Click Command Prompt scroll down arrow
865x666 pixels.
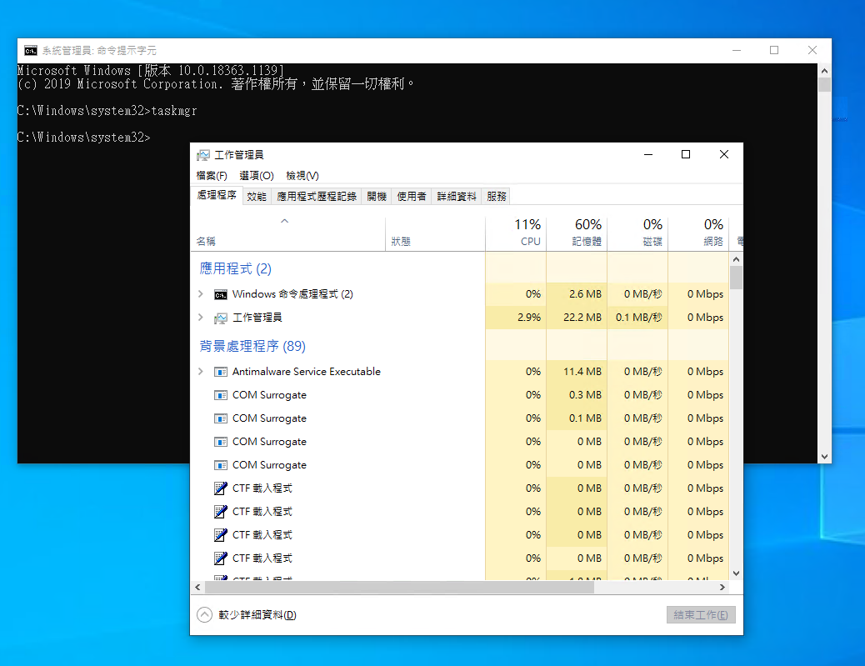[x=824, y=457]
